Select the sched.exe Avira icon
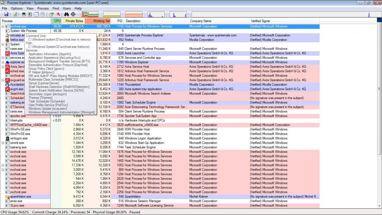The height and width of the screenshot is (215, 382). click(x=8, y=71)
